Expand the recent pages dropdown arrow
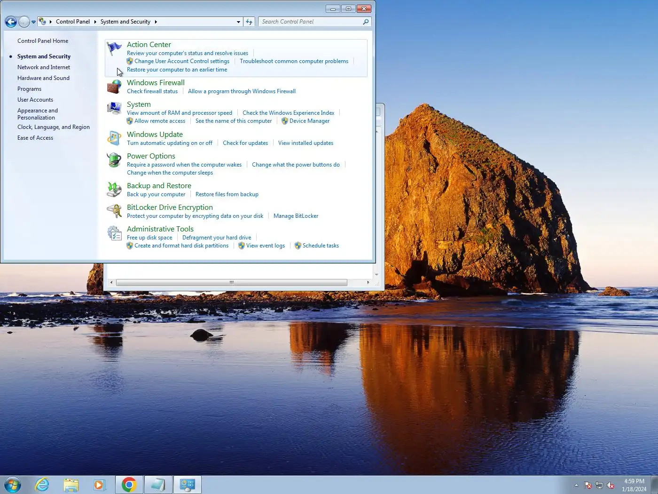Viewport: 658px width, 494px height. coord(33,22)
